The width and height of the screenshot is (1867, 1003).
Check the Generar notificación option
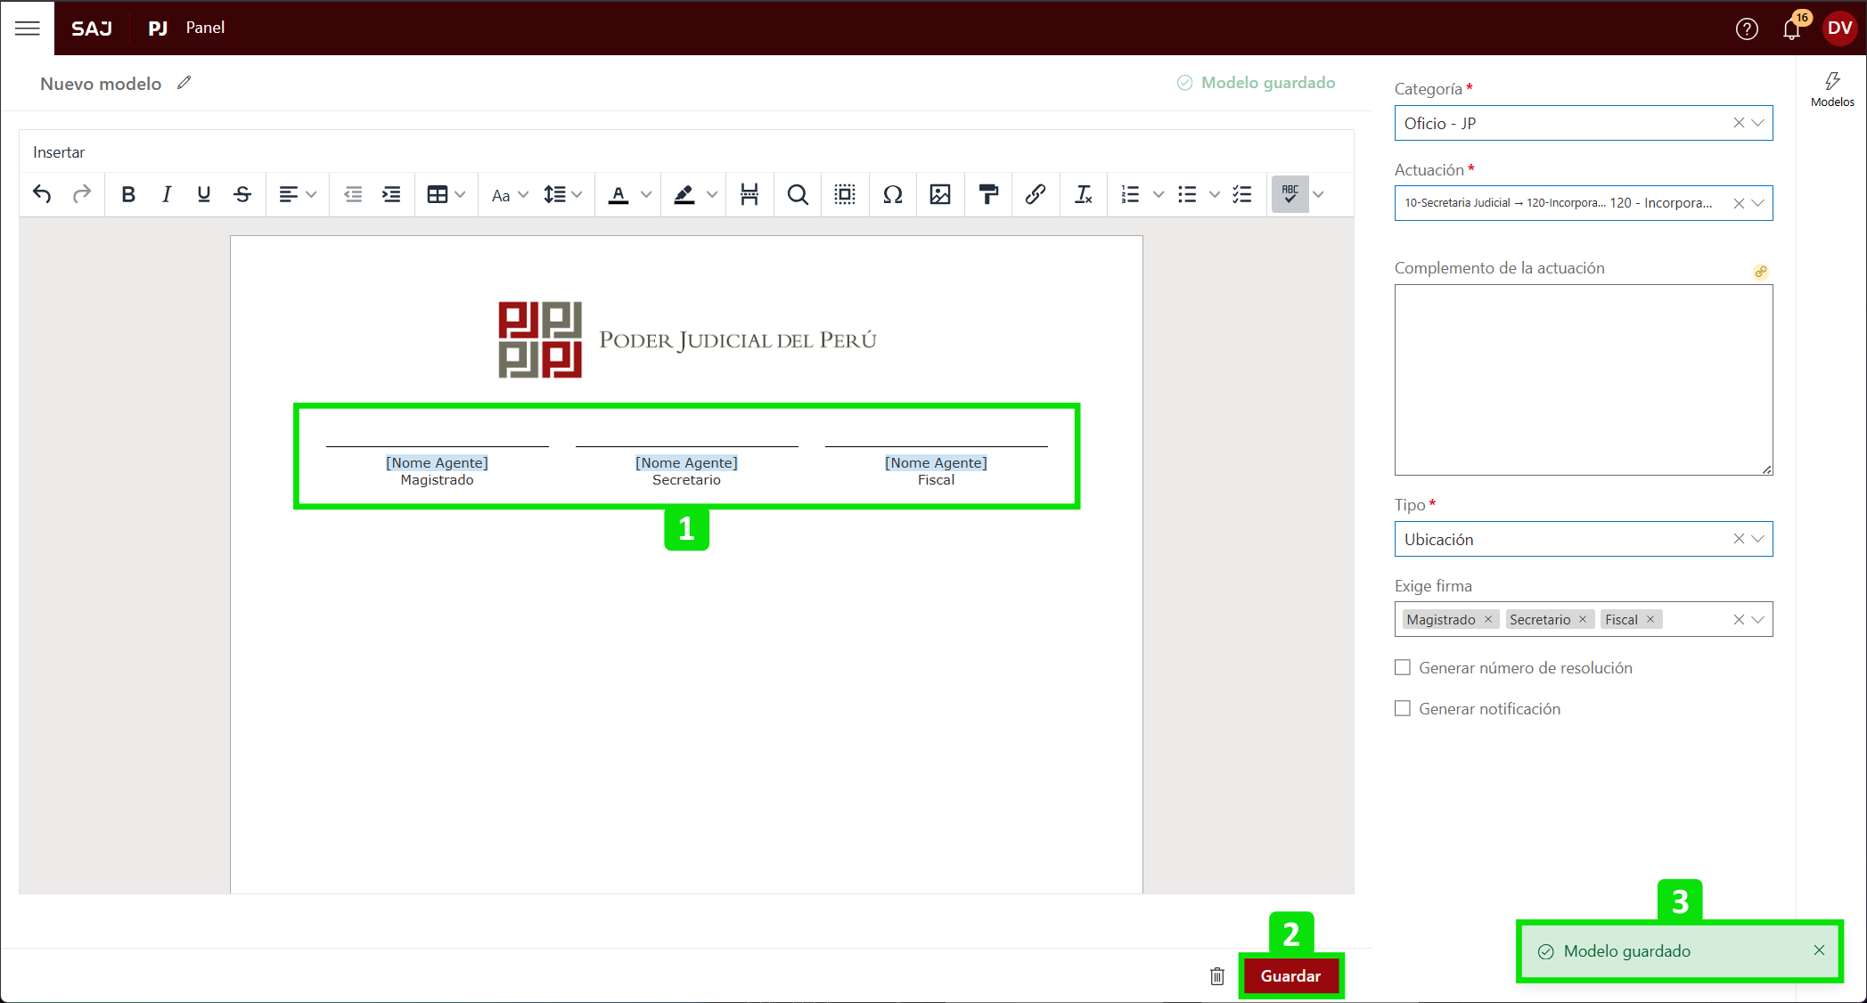(1403, 709)
